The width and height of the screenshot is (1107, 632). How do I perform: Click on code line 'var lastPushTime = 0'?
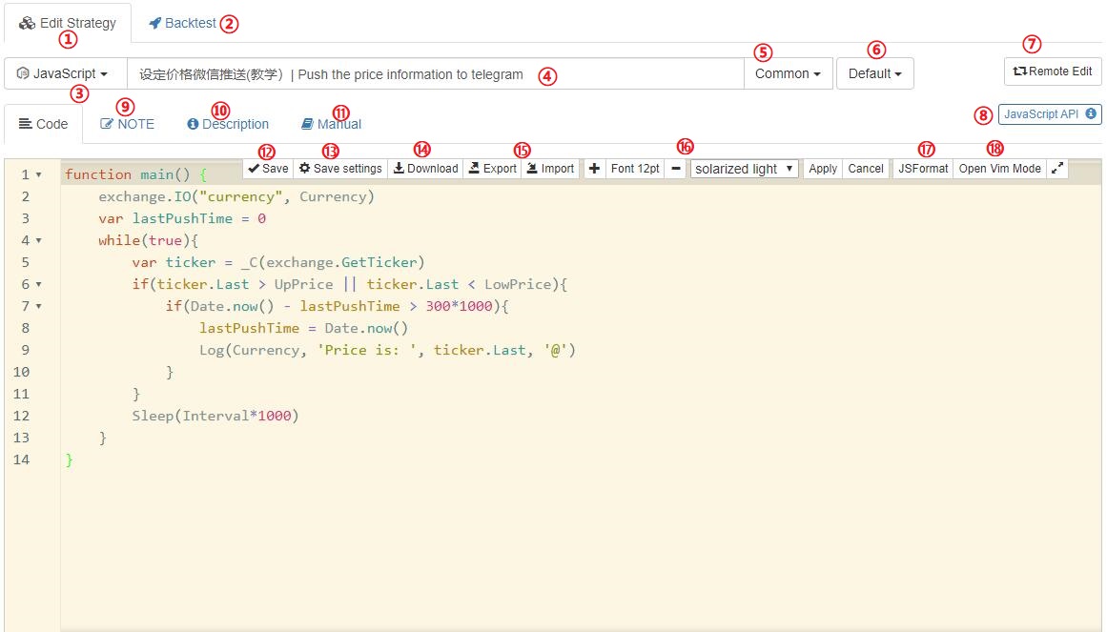(182, 218)
